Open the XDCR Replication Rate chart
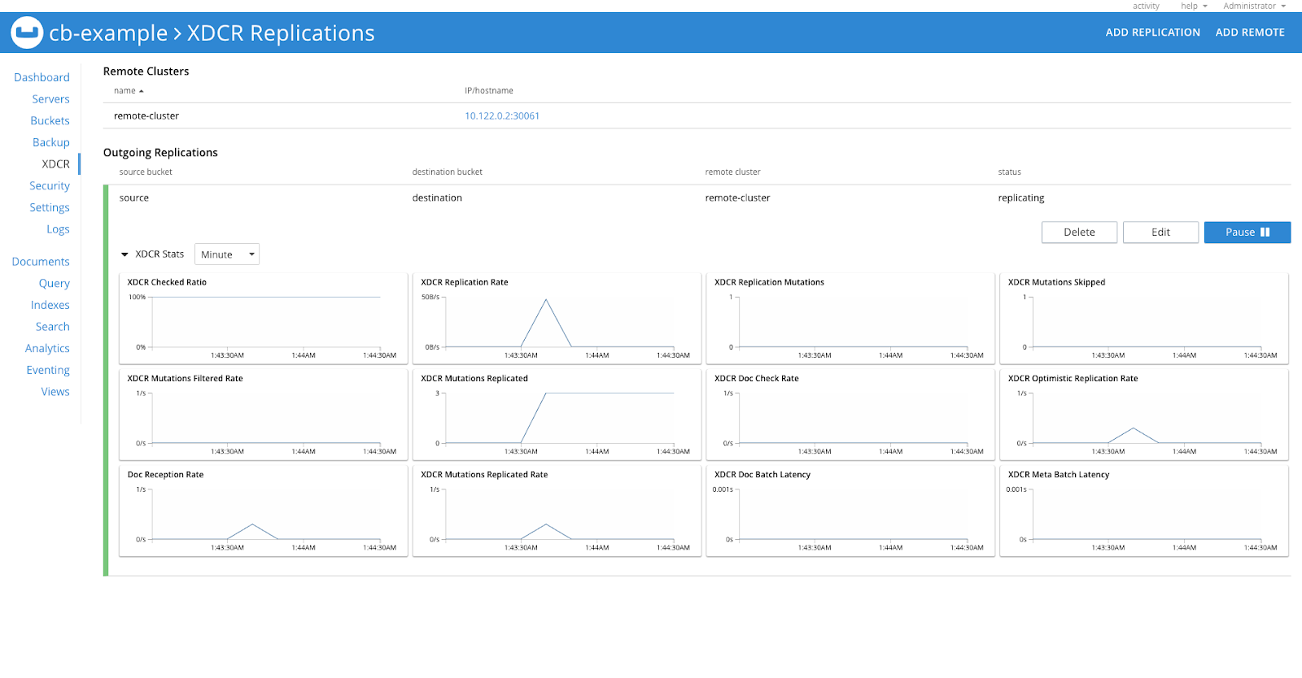The image size is (1302, 678). pos(557,319)
